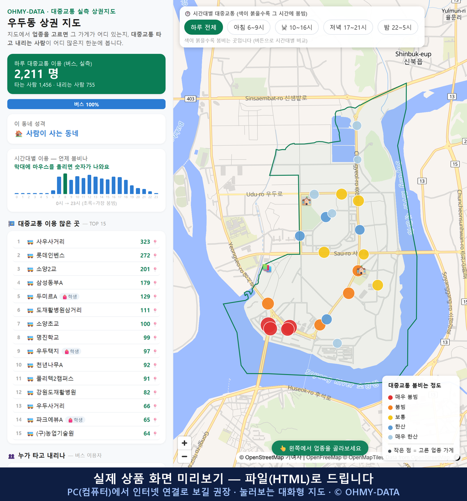Click the small chart bar at 6시
Screen dimensions: 467x501
point(53,192)
